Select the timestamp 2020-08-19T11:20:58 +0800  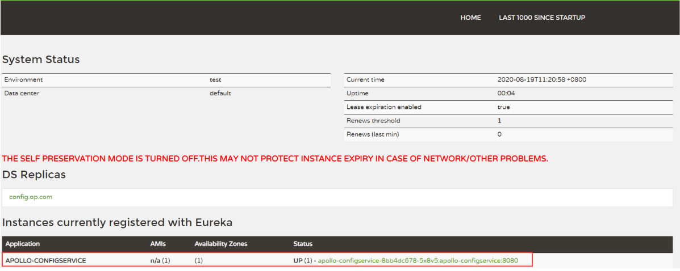tap(543, 79)
